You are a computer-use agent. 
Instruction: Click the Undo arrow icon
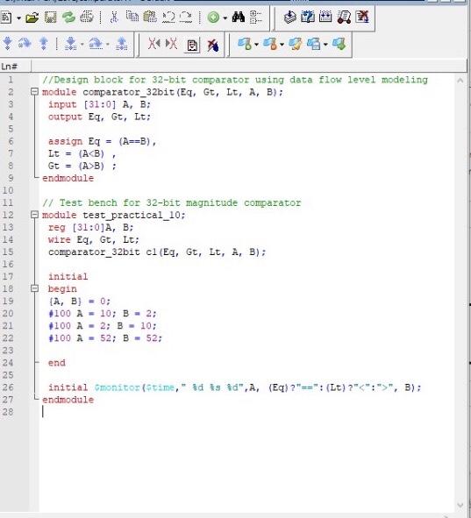pos(168,18)
